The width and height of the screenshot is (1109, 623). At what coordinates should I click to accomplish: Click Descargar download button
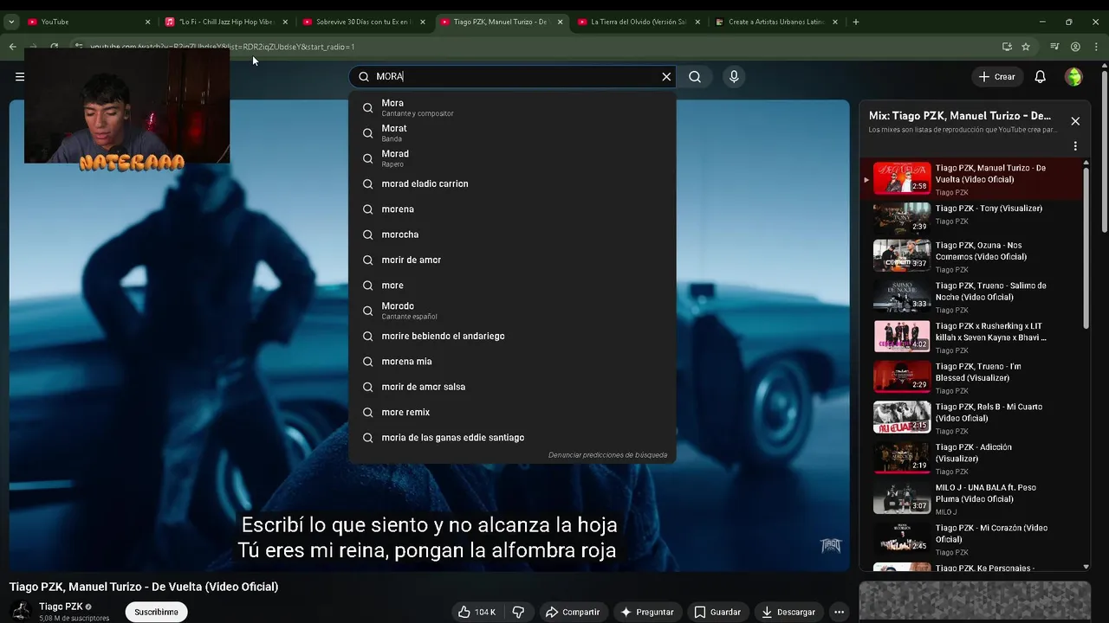tap(788, 612)
